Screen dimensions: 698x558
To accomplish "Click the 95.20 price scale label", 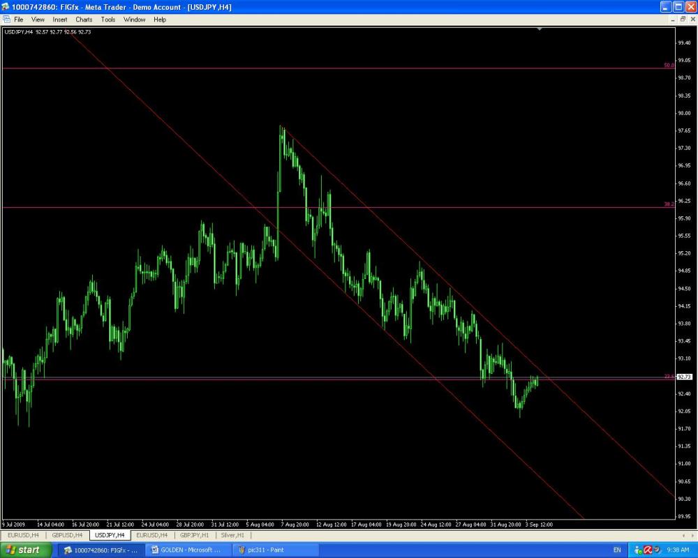I will pyautogui.click(x=684, y=253).
